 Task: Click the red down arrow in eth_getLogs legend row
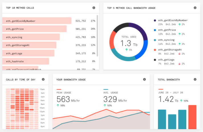(179, 64)
